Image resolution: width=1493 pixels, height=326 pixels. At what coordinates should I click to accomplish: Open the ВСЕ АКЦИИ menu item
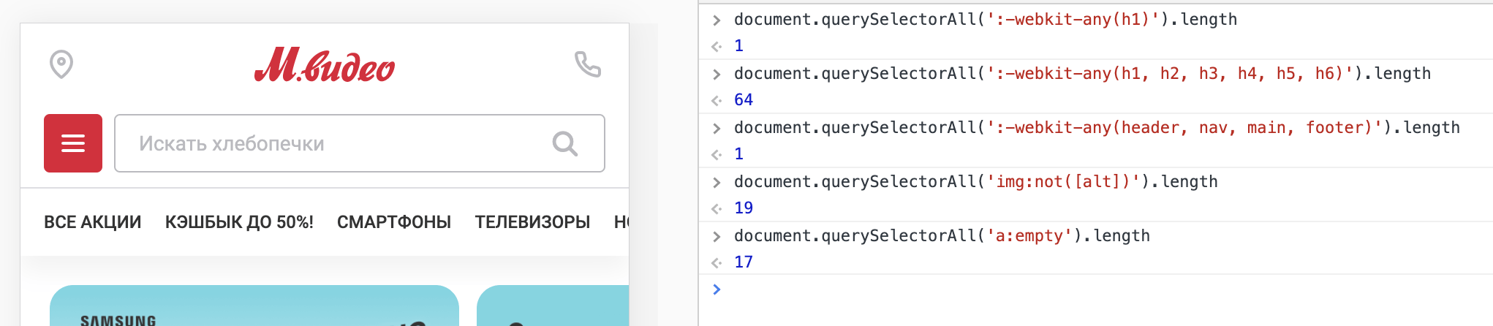point(93,222)
